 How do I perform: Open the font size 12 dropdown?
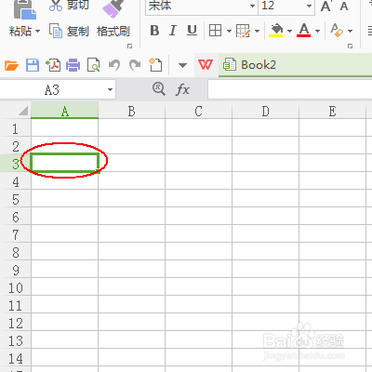click(x=309, y=6)
